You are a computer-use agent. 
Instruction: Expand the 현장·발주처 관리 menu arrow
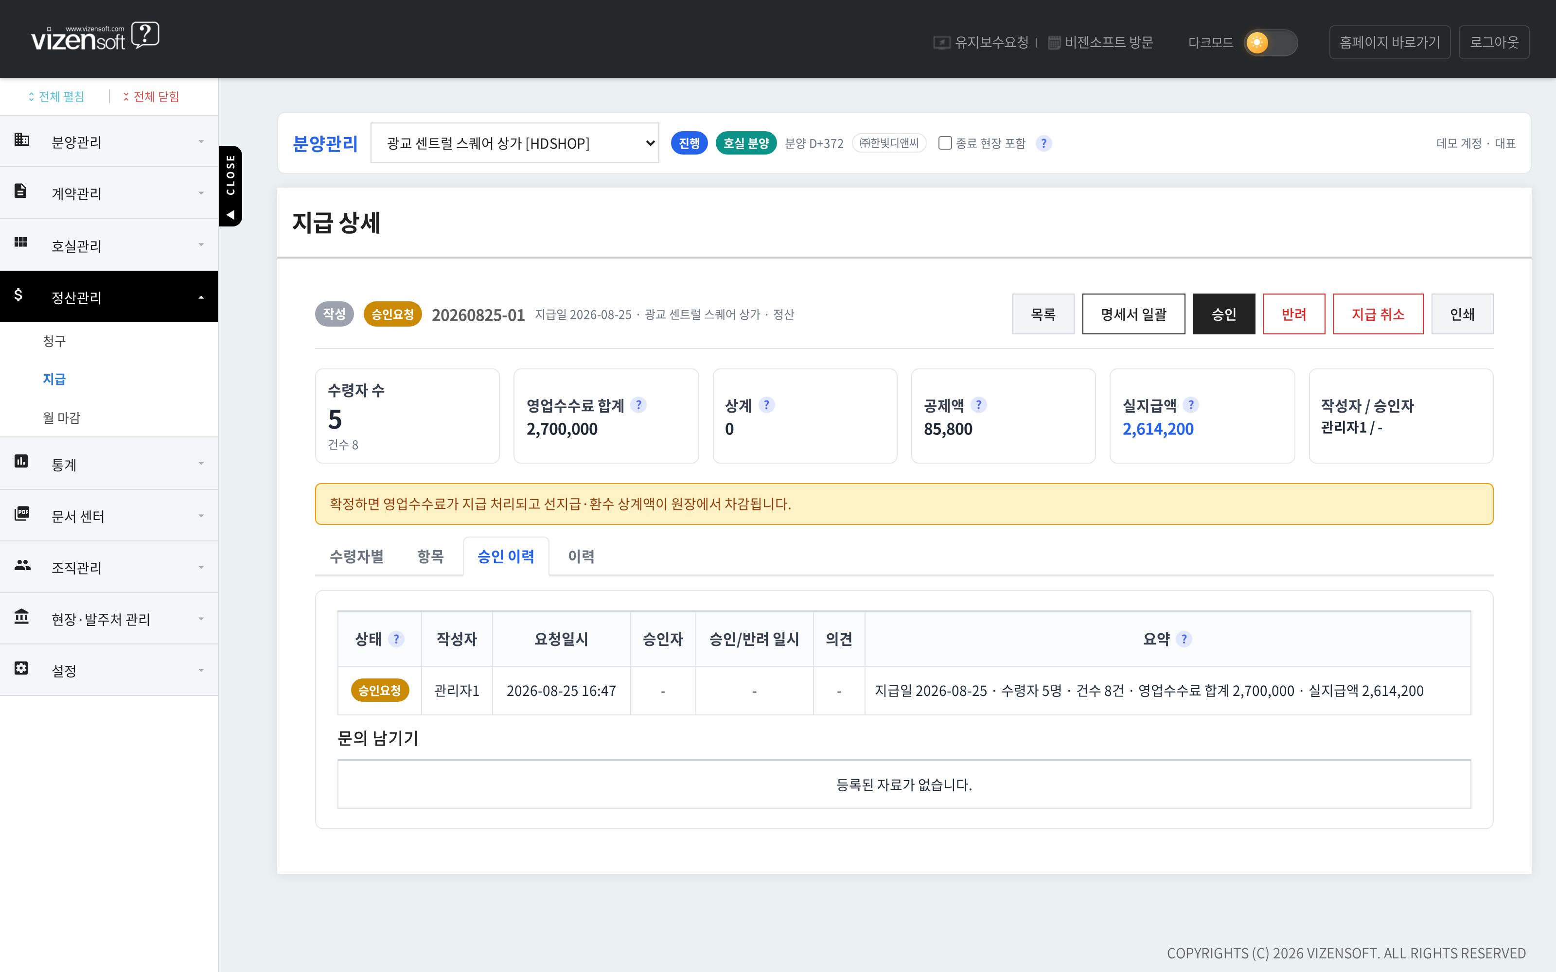201,618
